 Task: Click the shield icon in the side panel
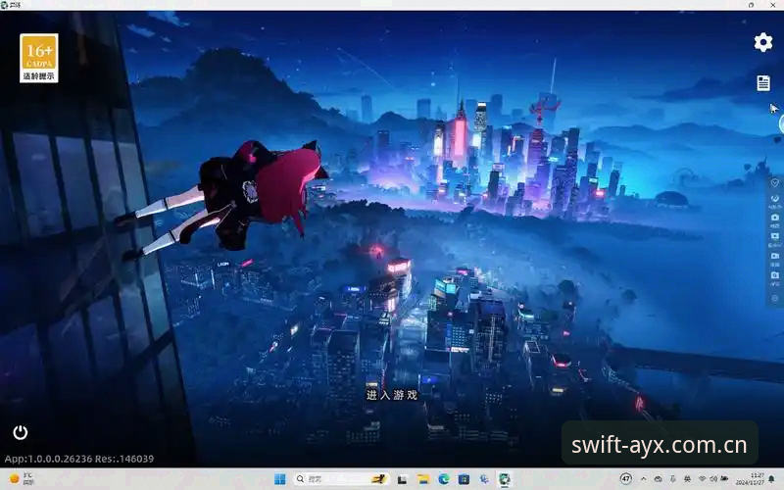(x=774, y=183)
